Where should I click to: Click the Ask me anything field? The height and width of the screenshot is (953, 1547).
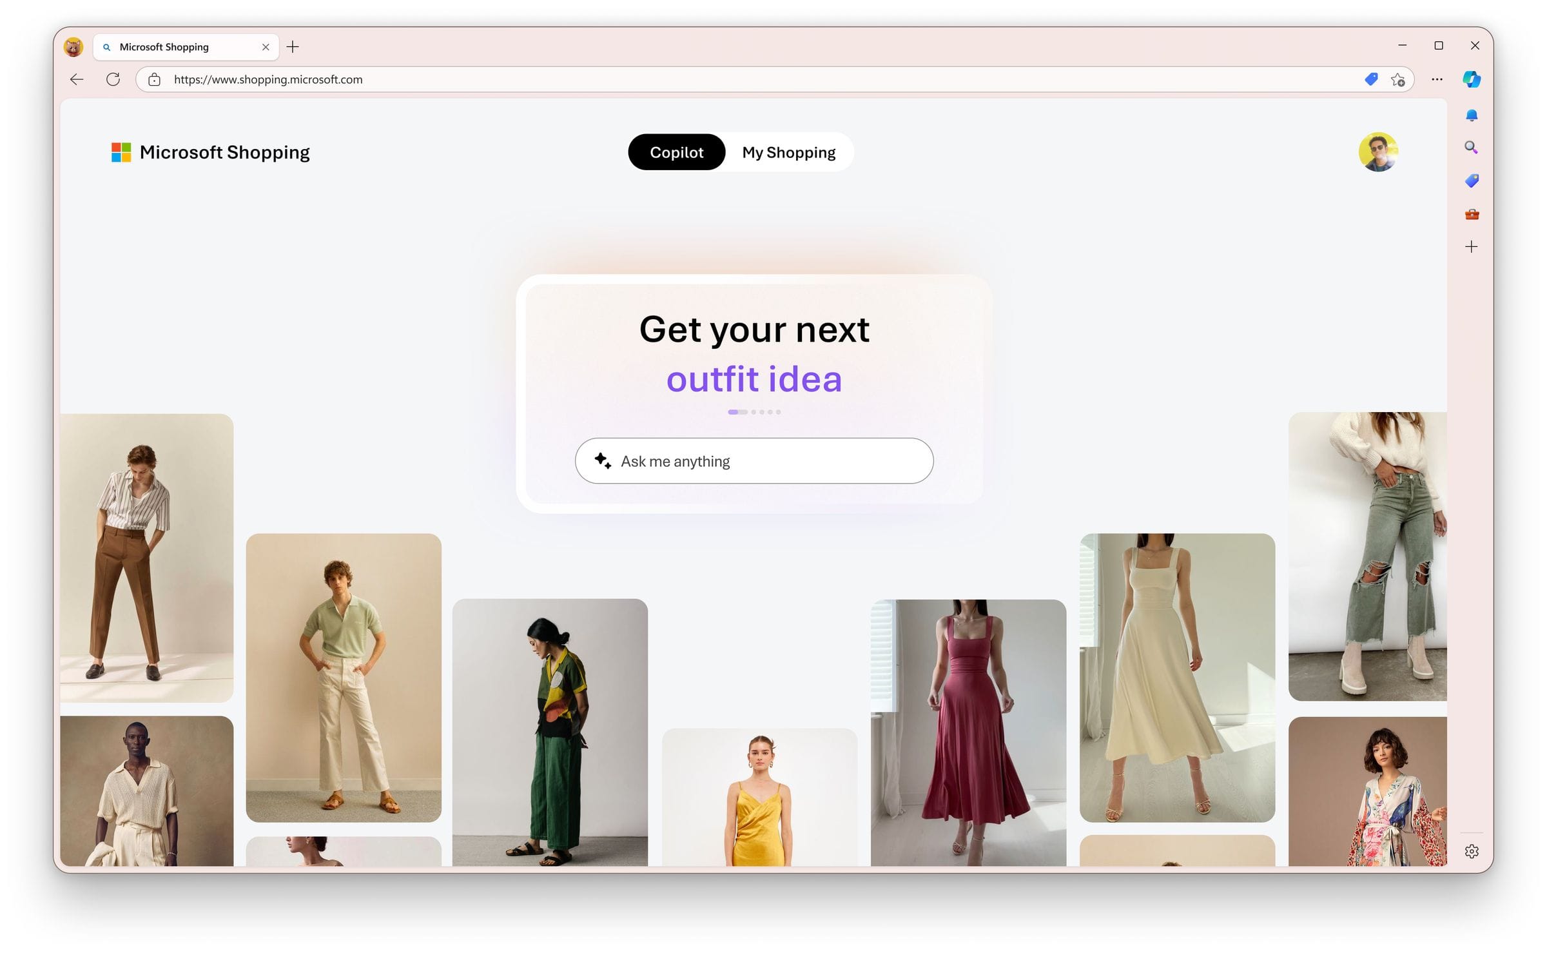pyautogui.click(x=754, y=461)
